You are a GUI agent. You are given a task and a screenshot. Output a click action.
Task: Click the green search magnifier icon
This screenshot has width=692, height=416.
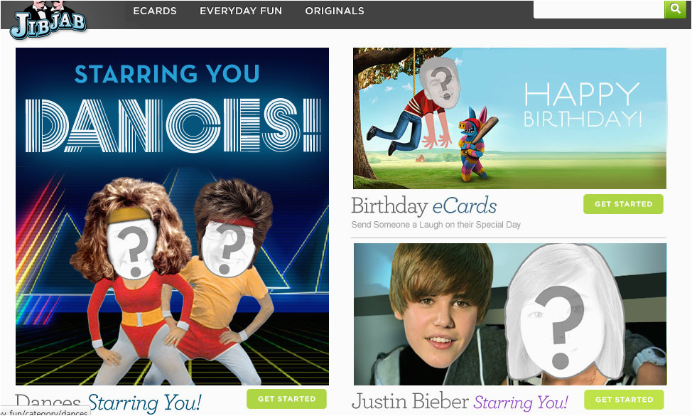(675, 9)
